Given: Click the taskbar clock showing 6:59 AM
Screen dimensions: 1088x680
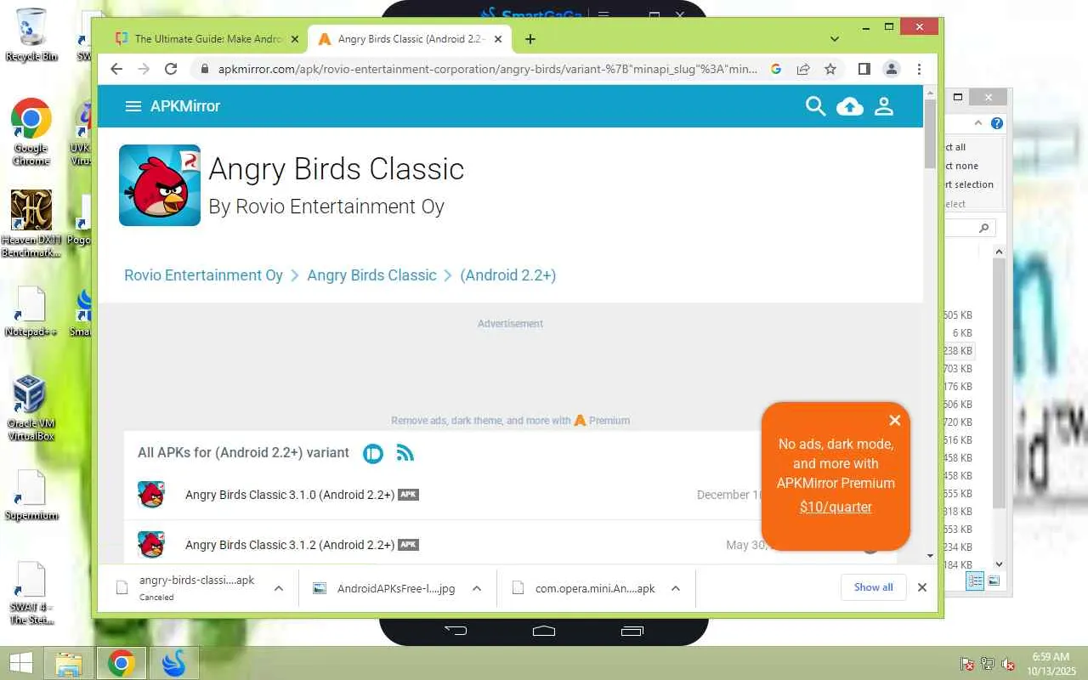Looking at the screenshot, I should 1051,663.
